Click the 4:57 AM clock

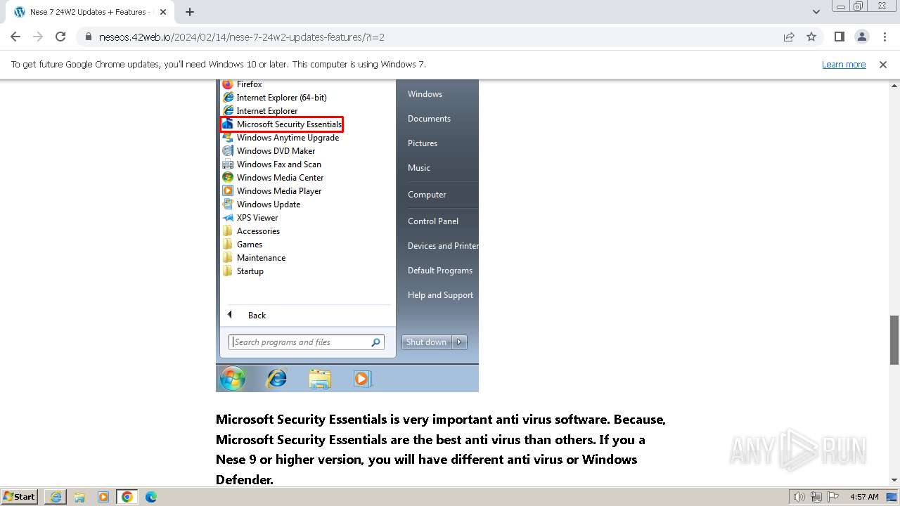coord(864,497)
